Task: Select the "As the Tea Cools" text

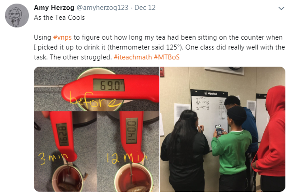Action: [x=59, y=18]
